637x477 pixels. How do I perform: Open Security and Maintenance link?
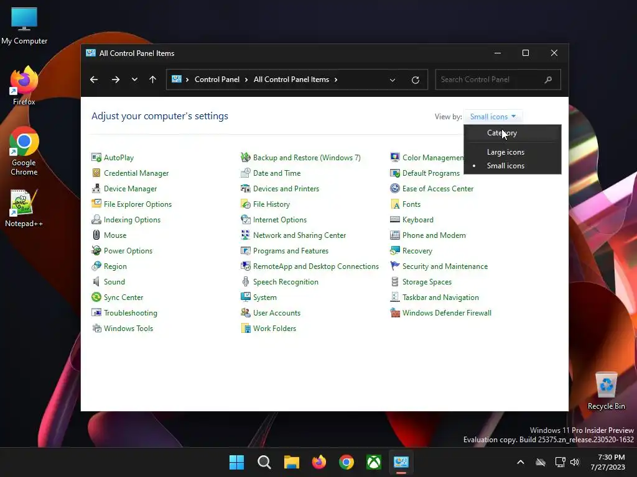445,266
